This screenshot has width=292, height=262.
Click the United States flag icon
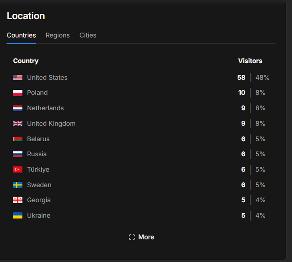click(x=18, y=77)
